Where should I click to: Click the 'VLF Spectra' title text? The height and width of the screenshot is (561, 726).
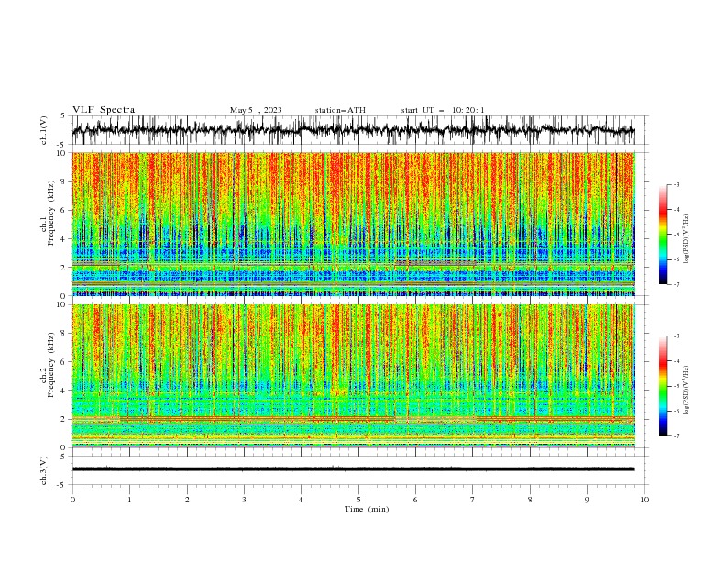click(104, 110)
